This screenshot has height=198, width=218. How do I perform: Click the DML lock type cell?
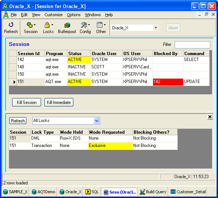pyautogui.click(x=45, y=138)
